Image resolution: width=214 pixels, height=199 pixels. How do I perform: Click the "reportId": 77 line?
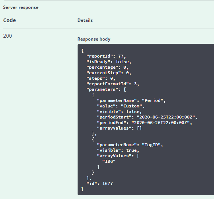(106, 56)
